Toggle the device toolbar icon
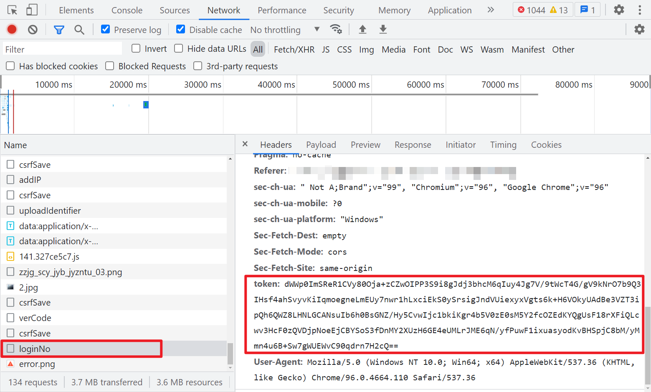651x392 pixels. pos(32,10)
